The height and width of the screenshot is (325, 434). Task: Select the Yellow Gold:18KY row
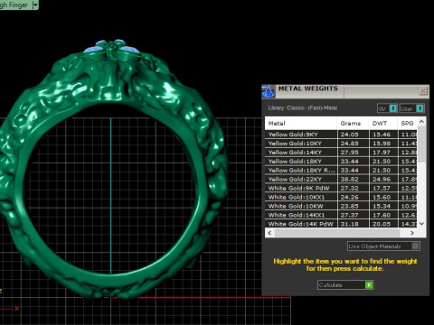[342, 162]
